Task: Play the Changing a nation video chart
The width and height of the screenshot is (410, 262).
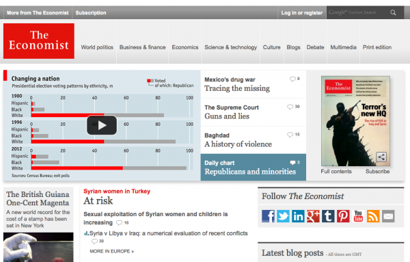Action: point(102,125)
